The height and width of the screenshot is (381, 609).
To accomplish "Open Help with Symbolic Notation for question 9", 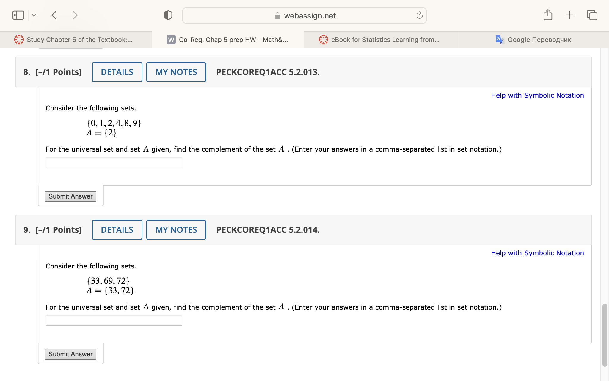I will click(537, 253).
